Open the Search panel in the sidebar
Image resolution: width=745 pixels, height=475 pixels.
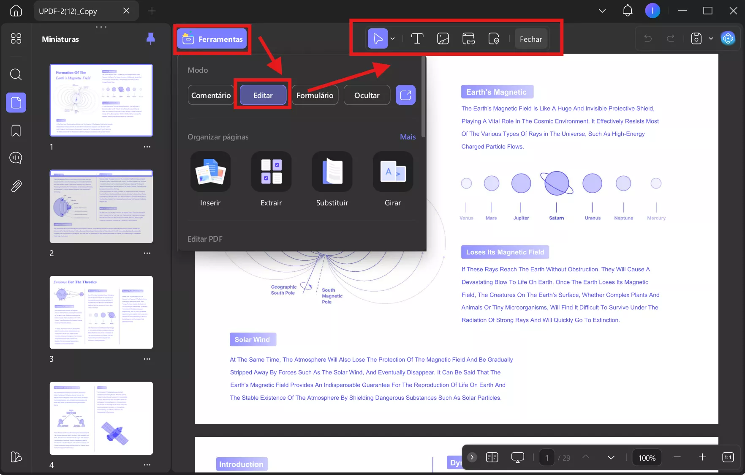point(16,74)
